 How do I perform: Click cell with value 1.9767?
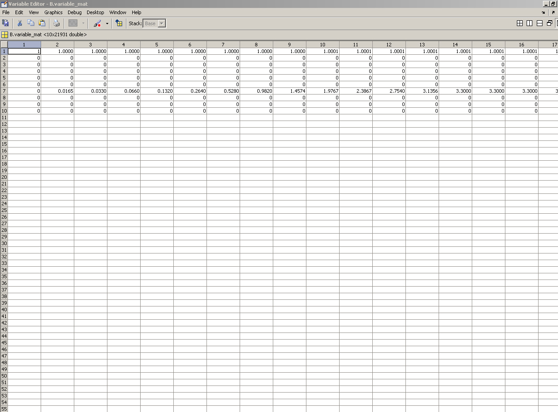pos(323,91)
